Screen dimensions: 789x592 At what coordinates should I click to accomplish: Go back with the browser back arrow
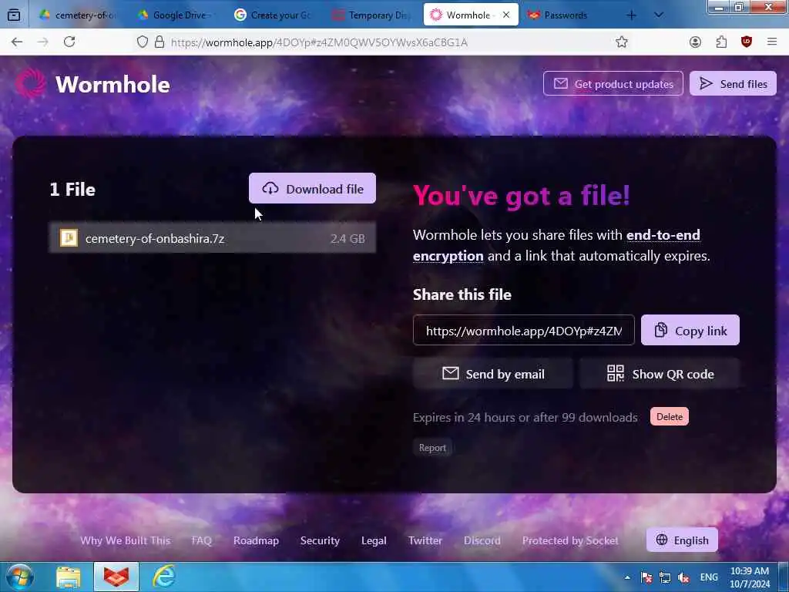[x=17, y=42]
